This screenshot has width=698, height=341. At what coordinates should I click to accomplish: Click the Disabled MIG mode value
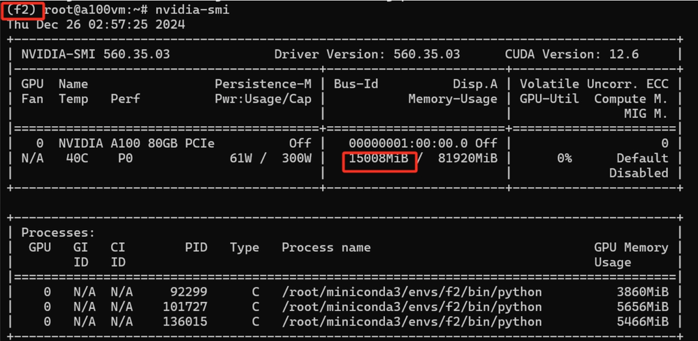tap(639, 173)
